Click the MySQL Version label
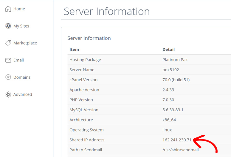This screenshot has width=231, height=157. (84, 110)
